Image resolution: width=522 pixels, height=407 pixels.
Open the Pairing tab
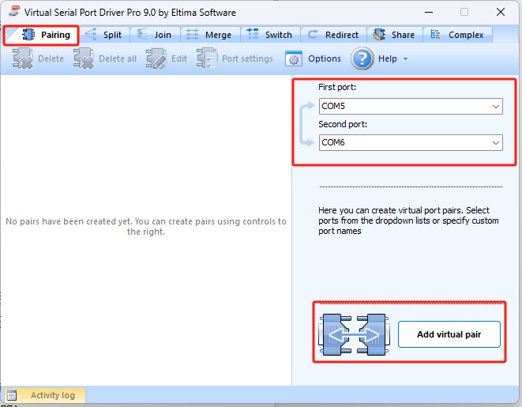tap(41, 35)
